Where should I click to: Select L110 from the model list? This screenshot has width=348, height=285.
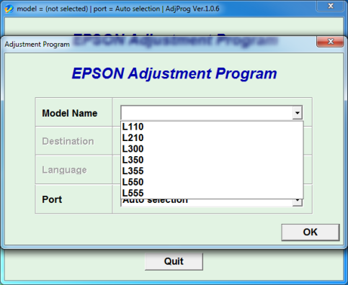[212, 127]
